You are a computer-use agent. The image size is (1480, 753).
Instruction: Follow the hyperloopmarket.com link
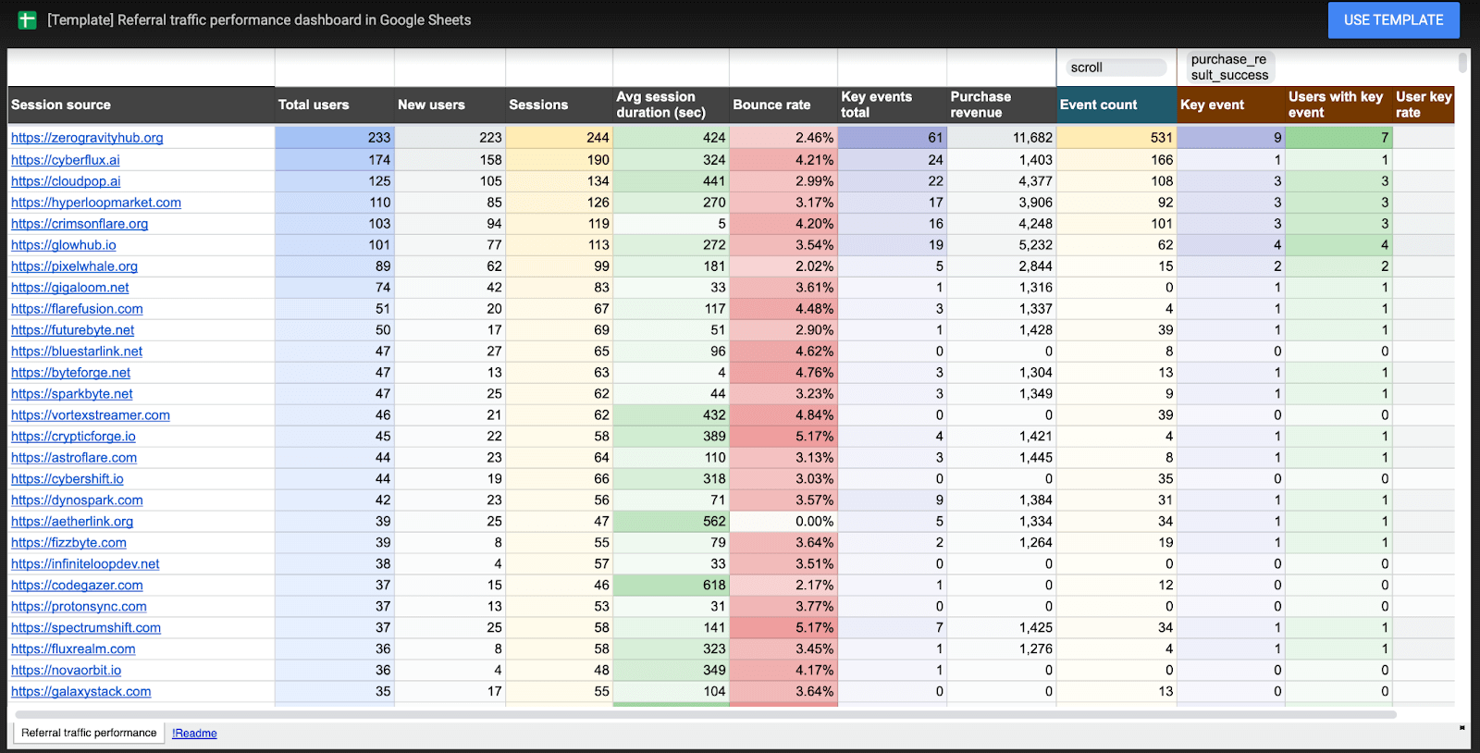point(96,203)
